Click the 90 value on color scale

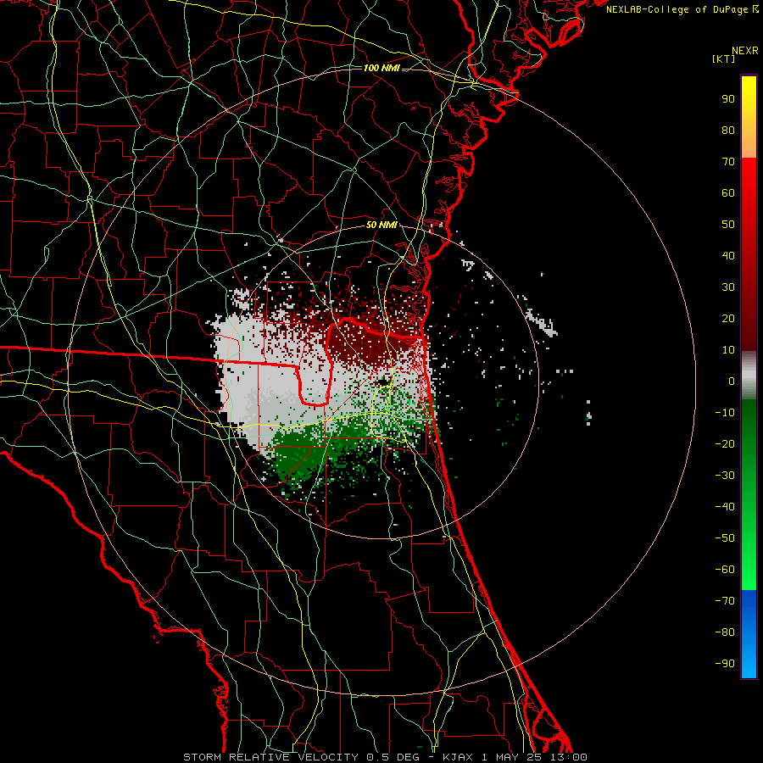click(728, 99)
